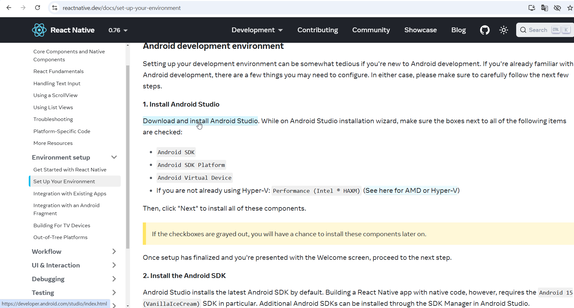574x308 pixels.
Task: Expand the Workflow section chevron
Action: [x=114, y=252]
